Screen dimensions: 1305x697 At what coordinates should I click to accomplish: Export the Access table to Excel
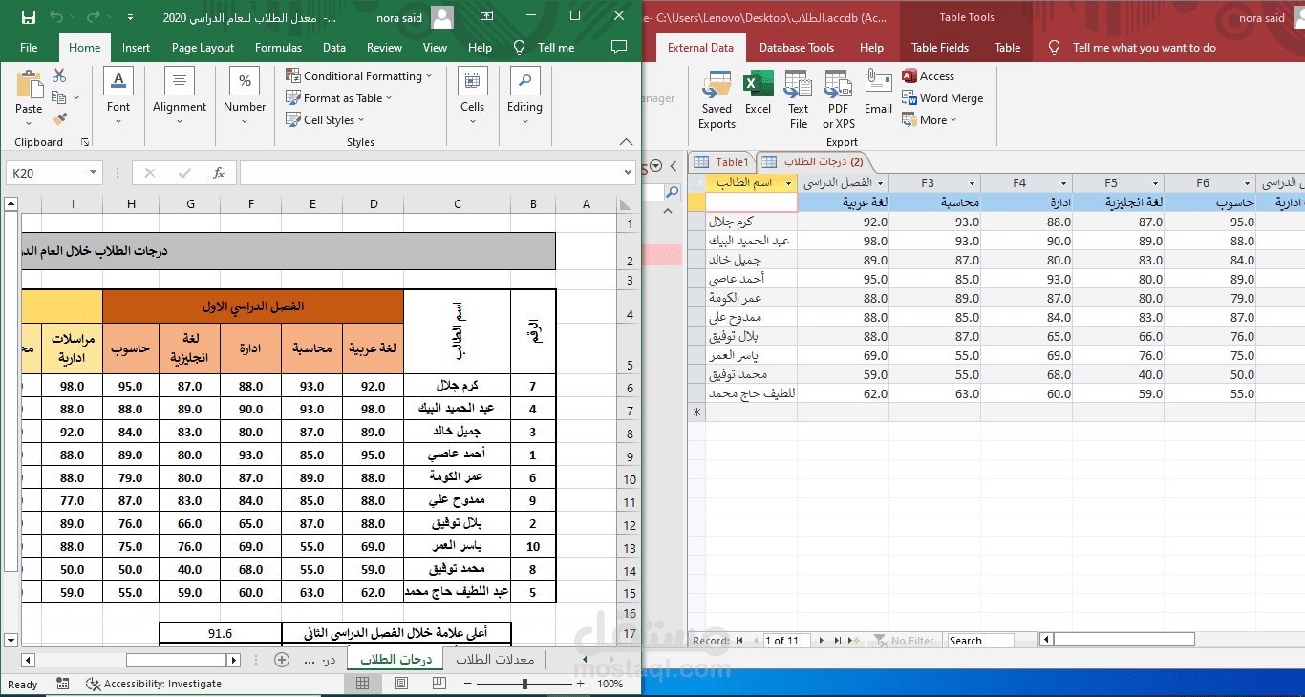[759, 93]
